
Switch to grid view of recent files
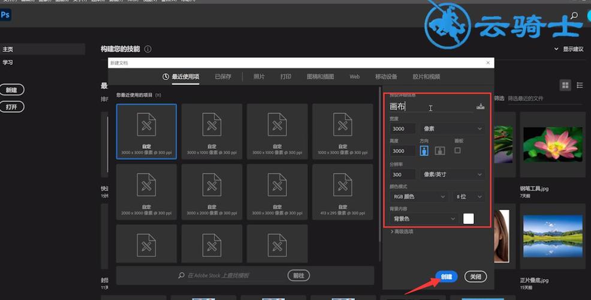(x=565, y=86)
